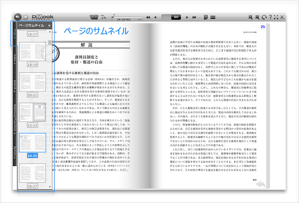Toggle fullscreen mode
This screenshot has height=203, width=299.
click(276, 17)
